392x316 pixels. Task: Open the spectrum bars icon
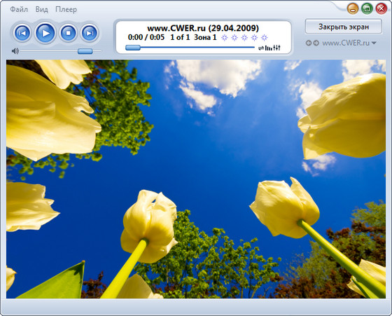point(269,48)
